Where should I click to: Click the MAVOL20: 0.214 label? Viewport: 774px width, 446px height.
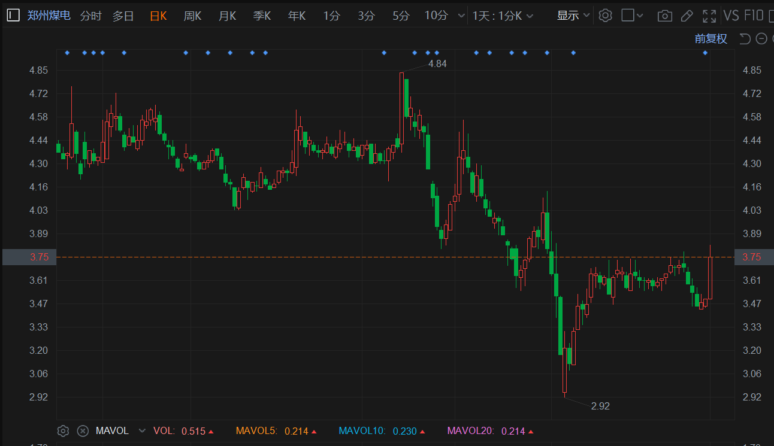pyautogui.click(x=490, y=430)
